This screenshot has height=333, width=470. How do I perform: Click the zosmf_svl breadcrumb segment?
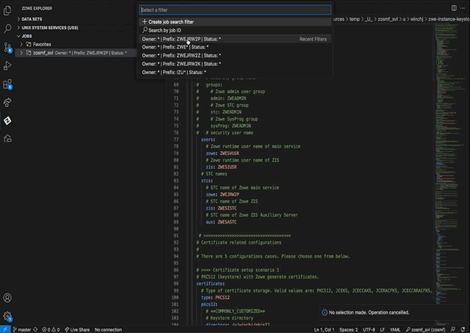click(x=388, y=19)
